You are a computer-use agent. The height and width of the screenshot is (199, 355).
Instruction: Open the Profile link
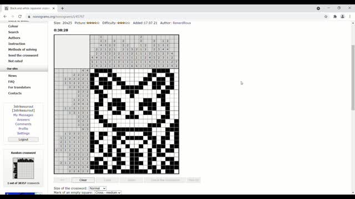pos(23,129)
